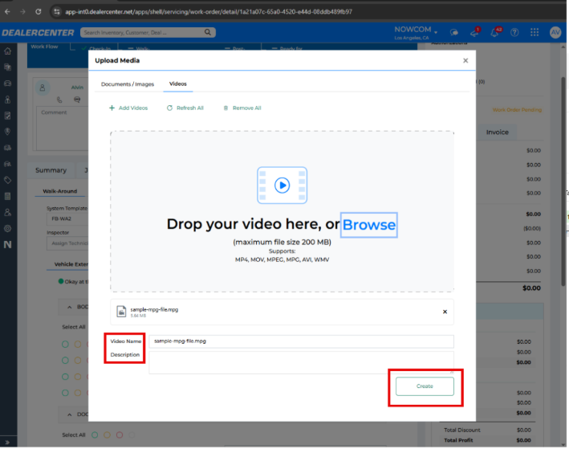Viewport: 569px width, 449px height.
Task: Select grey circle in bottom Select All row
Action: (132, 435)
